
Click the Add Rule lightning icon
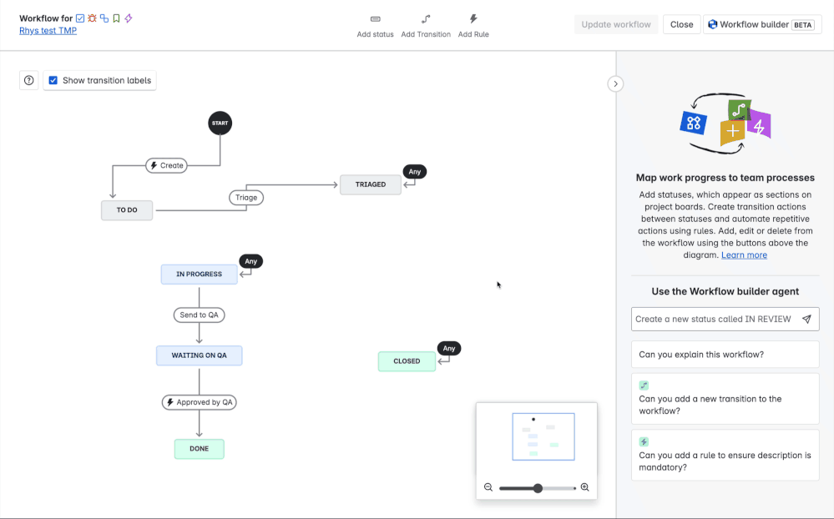[473, 19]
